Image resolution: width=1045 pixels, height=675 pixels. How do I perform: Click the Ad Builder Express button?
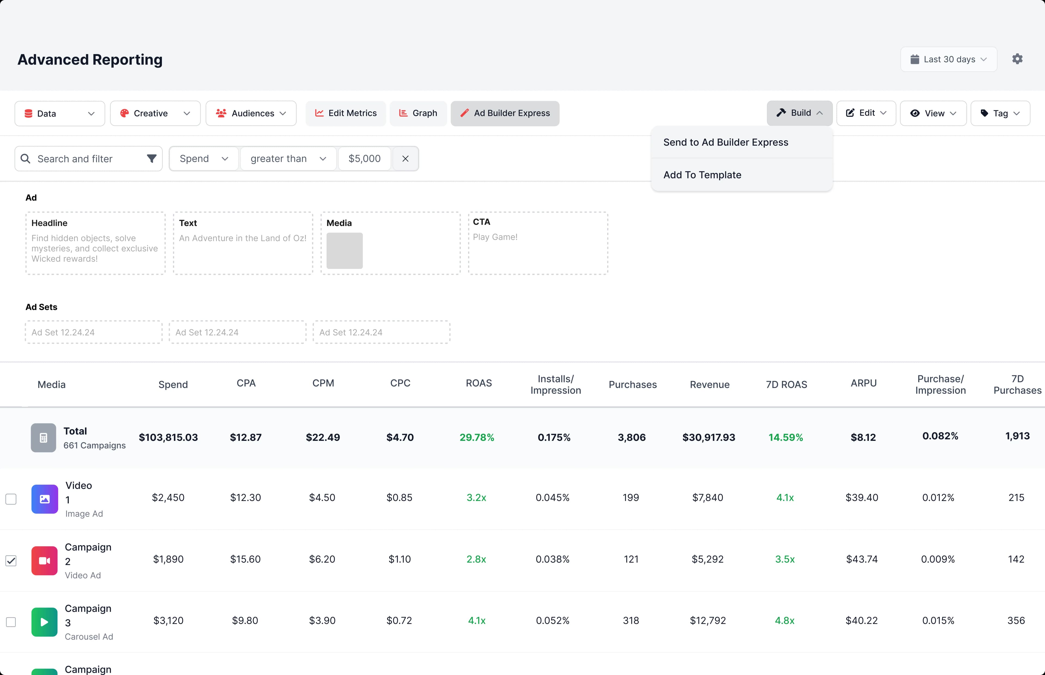click(x=505, y=113)
